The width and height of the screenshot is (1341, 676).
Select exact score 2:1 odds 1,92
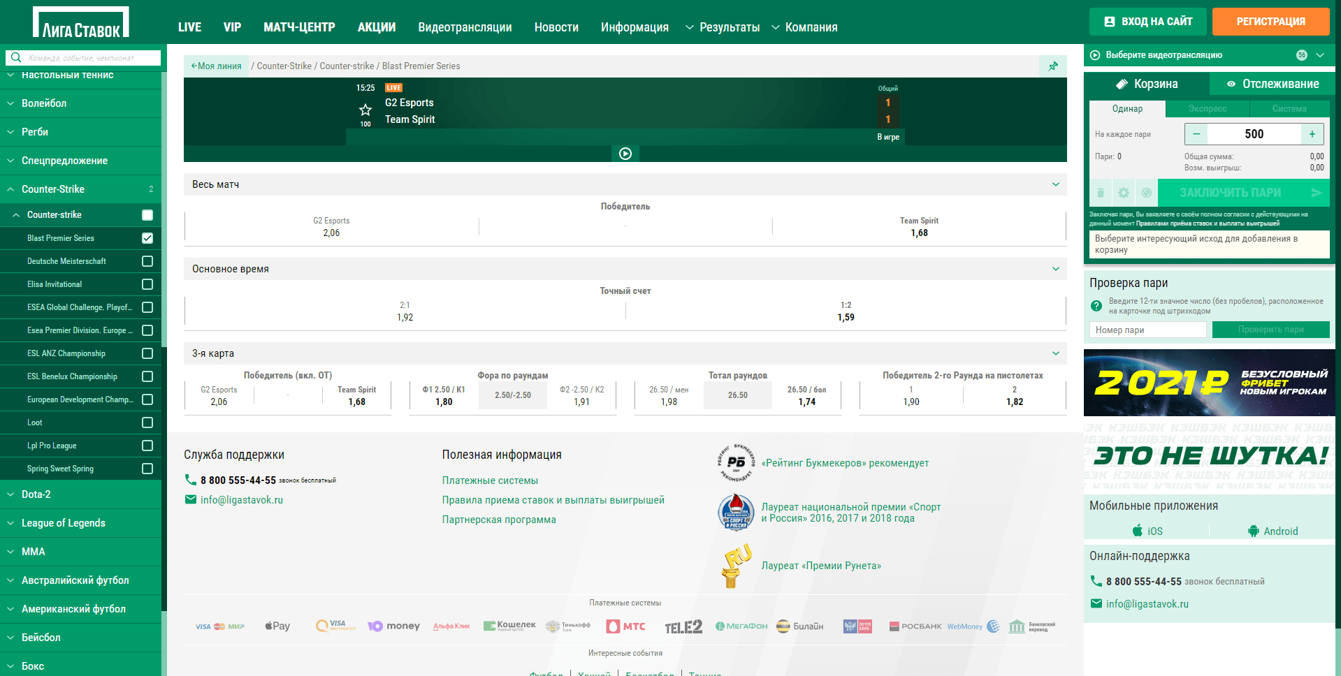coord(405,311)
